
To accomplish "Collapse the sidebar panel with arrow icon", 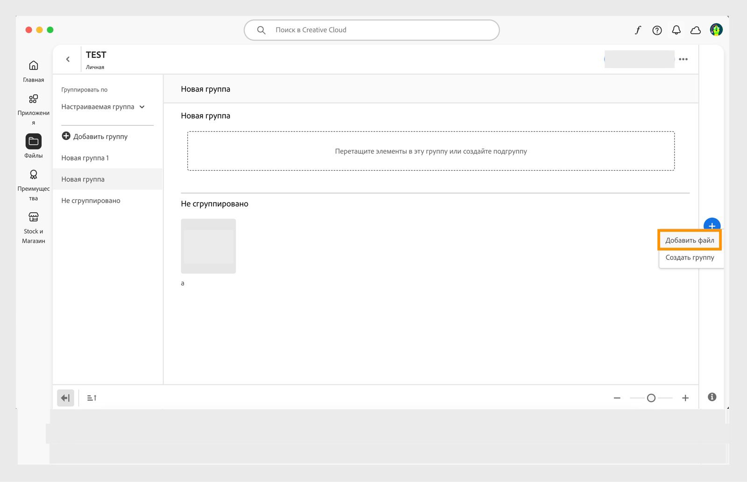I will tap(65, 398).
